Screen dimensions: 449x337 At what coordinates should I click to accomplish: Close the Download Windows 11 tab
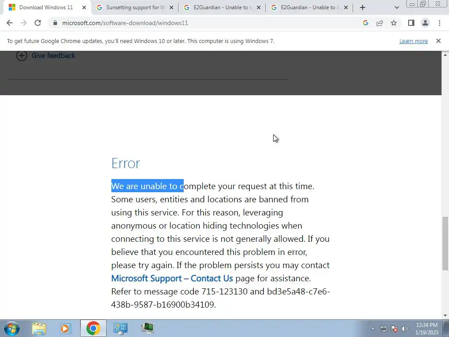[x=84, y=7]
